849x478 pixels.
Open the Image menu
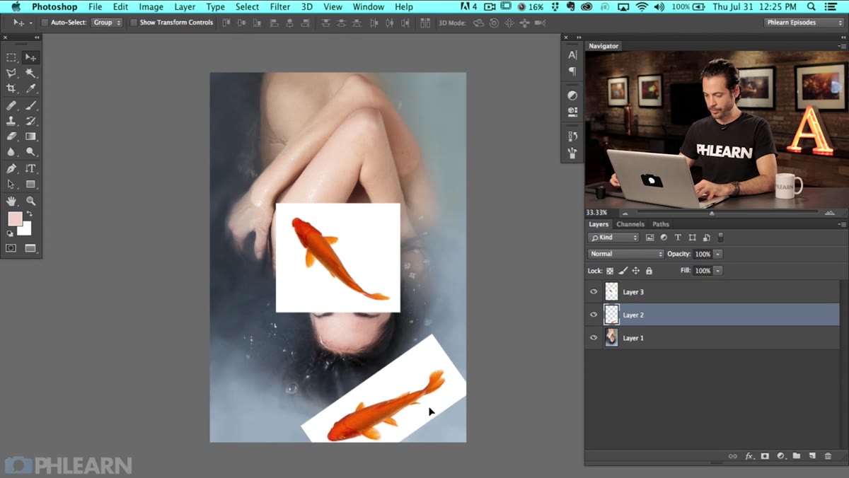click(151, 7)
